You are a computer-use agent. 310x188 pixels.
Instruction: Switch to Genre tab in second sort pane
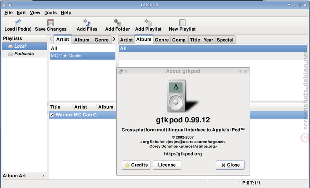click(x=162, y=40)
